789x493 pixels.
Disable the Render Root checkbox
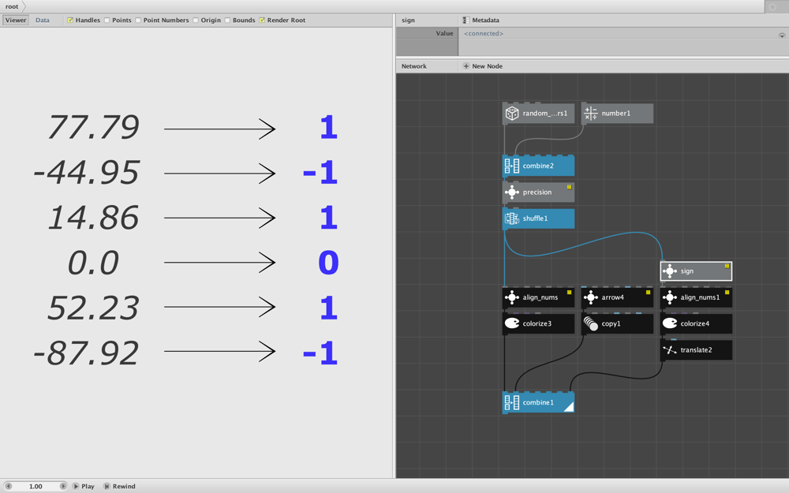pos(262,21)
